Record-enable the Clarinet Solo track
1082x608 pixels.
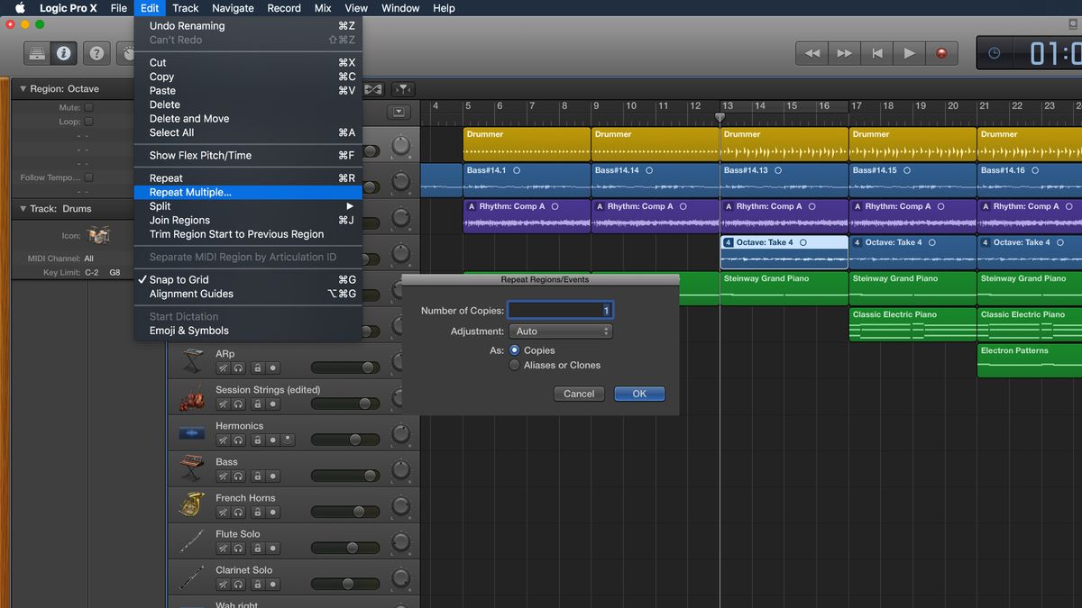[272, 585]
